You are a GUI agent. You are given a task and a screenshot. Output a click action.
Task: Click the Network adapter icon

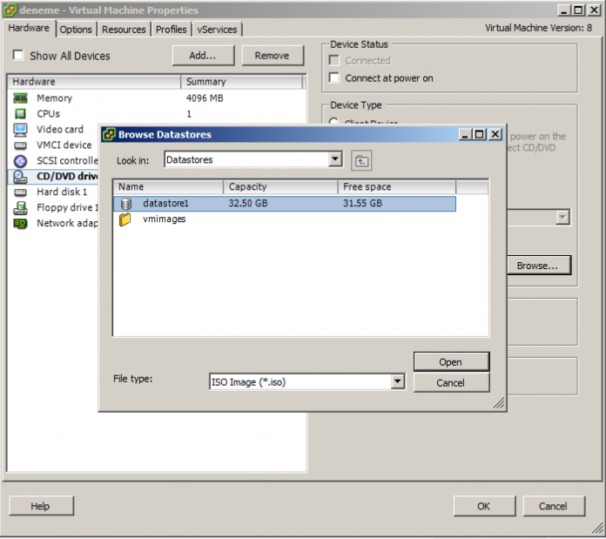21,224
